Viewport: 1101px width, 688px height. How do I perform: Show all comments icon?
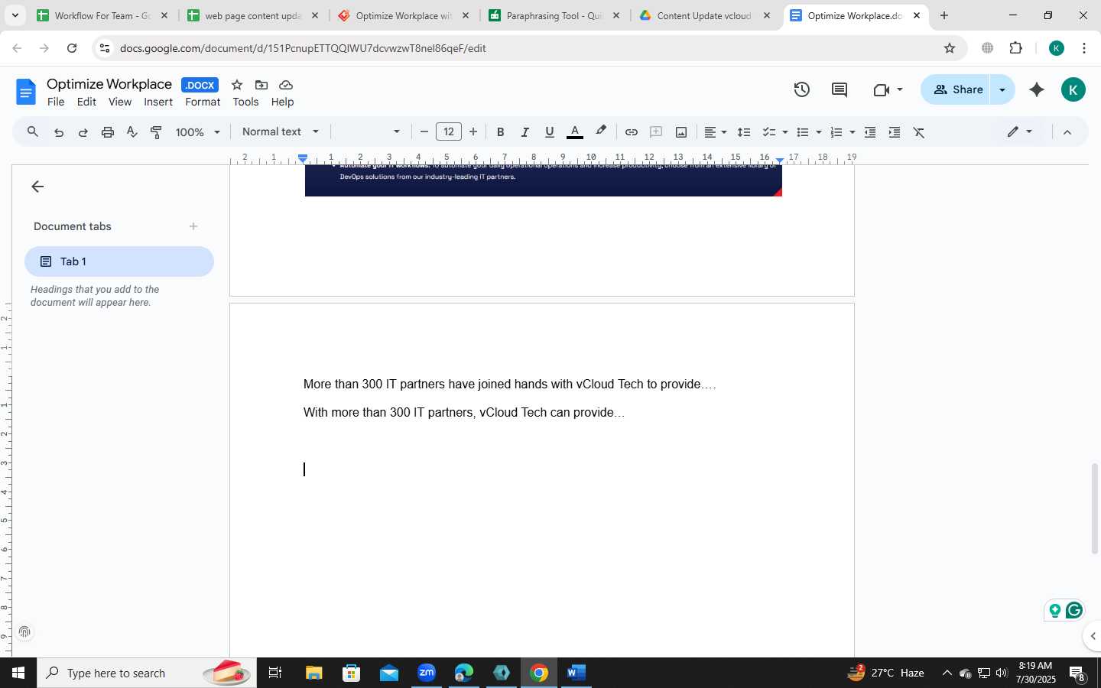tap(840, 89)
